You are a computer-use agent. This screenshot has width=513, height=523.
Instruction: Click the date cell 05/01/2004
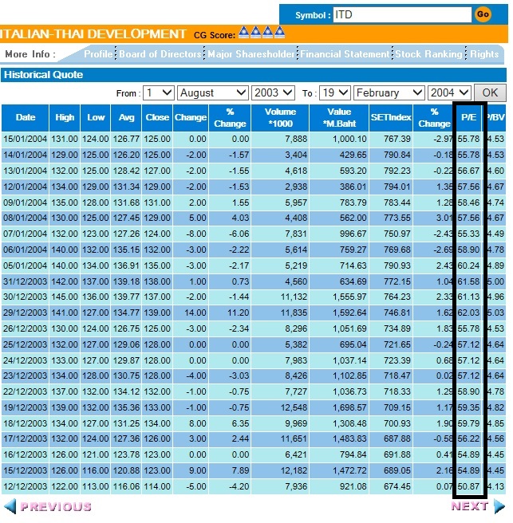[25, 265]
